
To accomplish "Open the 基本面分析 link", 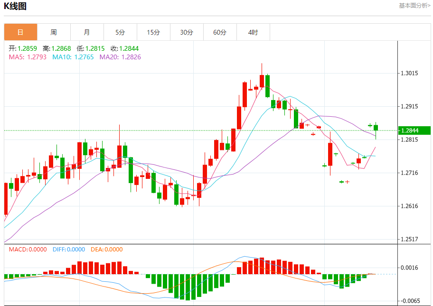I will [414, 6].
